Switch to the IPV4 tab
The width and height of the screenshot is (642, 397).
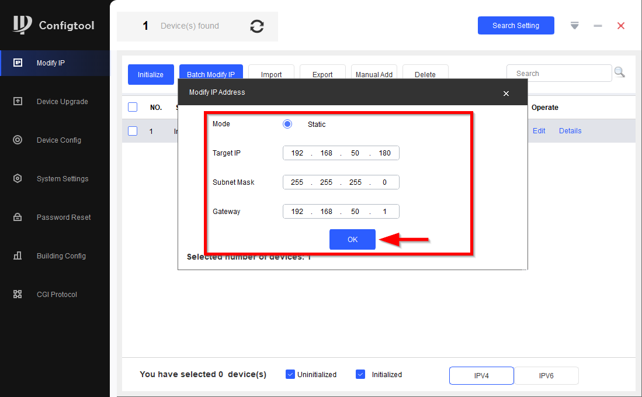coord(481,375)
